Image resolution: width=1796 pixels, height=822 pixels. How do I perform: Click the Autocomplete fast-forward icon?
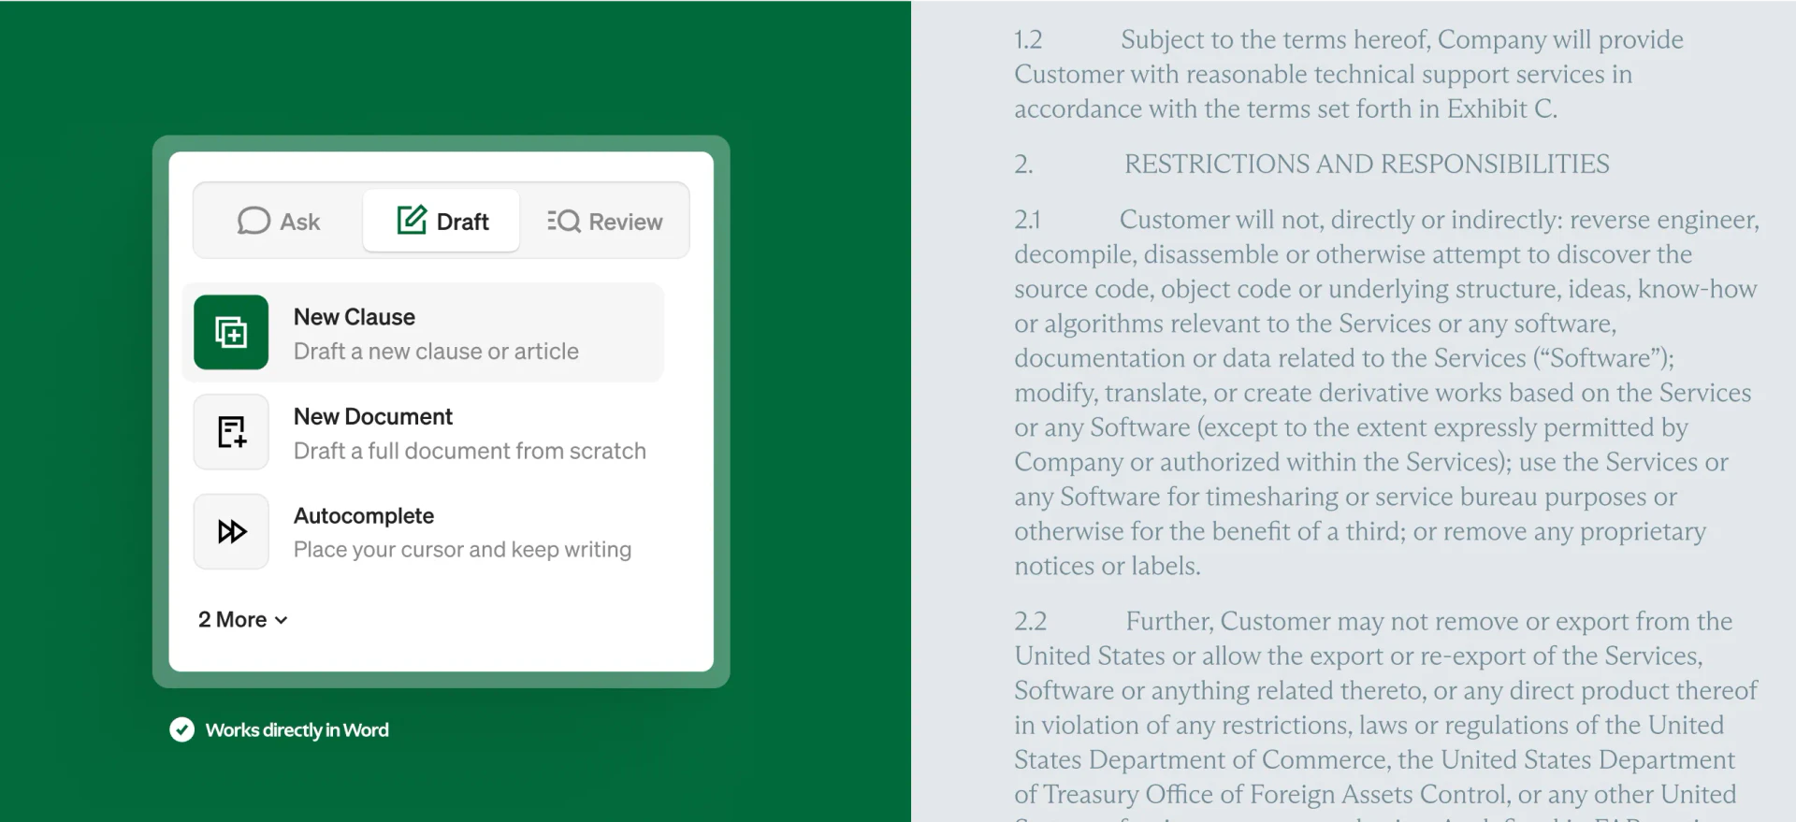231,531
